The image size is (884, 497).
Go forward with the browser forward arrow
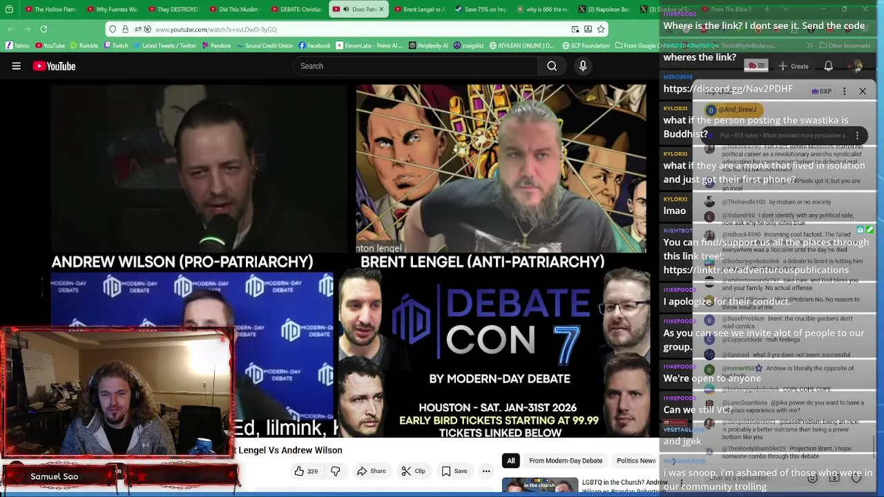tap(27, 29)
